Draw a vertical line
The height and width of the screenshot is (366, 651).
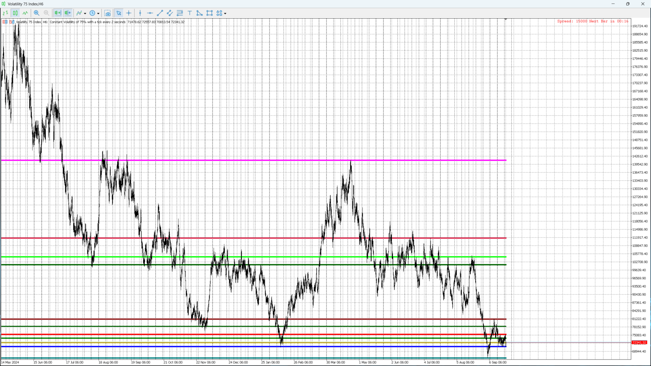[x=140, y=13]
